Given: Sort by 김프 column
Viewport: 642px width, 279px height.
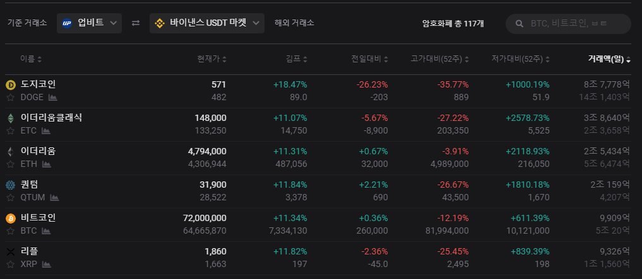Looking at the screenshot, I should (x=297, y=59).
